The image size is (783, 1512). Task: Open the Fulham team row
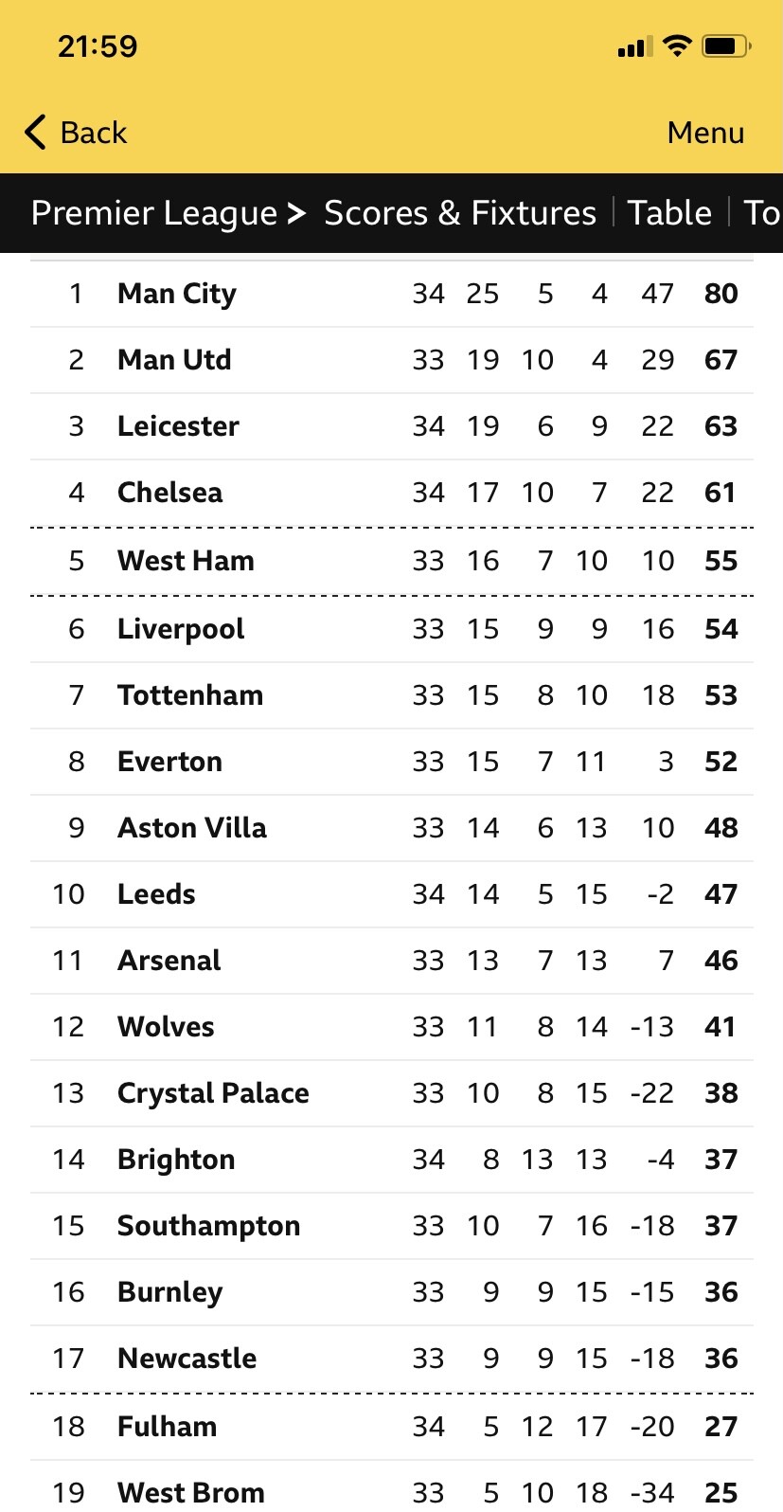coord(168,1427)
